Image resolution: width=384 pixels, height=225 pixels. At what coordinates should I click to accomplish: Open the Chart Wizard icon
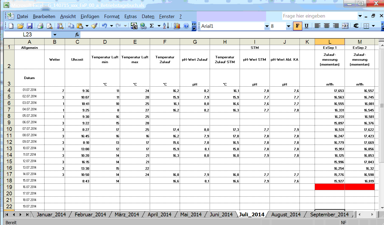(177, 26)
